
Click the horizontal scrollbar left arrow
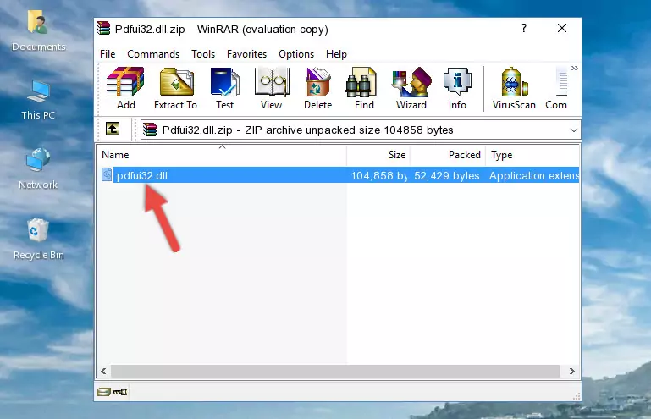point(103,371)
